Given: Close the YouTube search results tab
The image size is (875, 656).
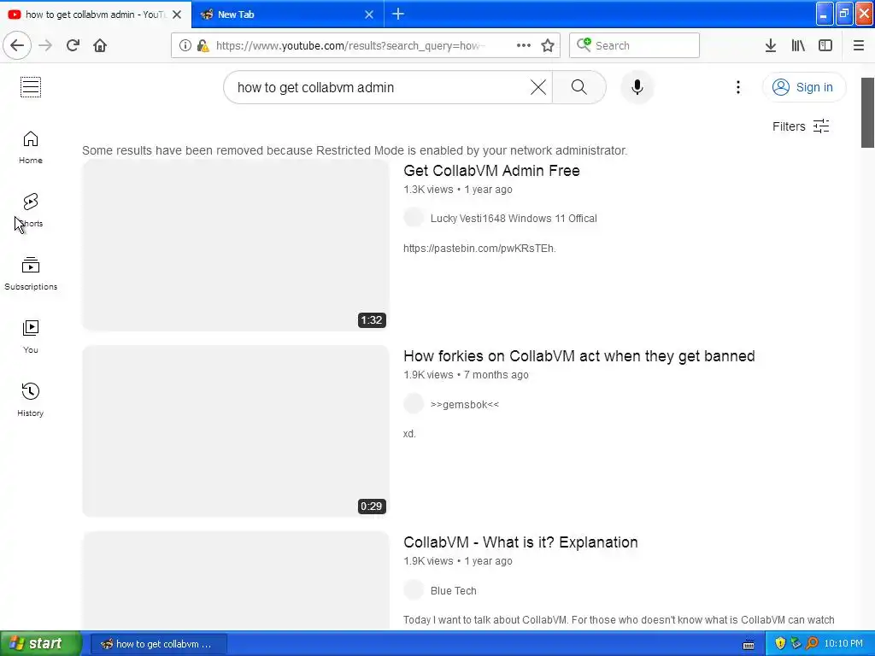Looking at the screenshot, I should (177, 15).
